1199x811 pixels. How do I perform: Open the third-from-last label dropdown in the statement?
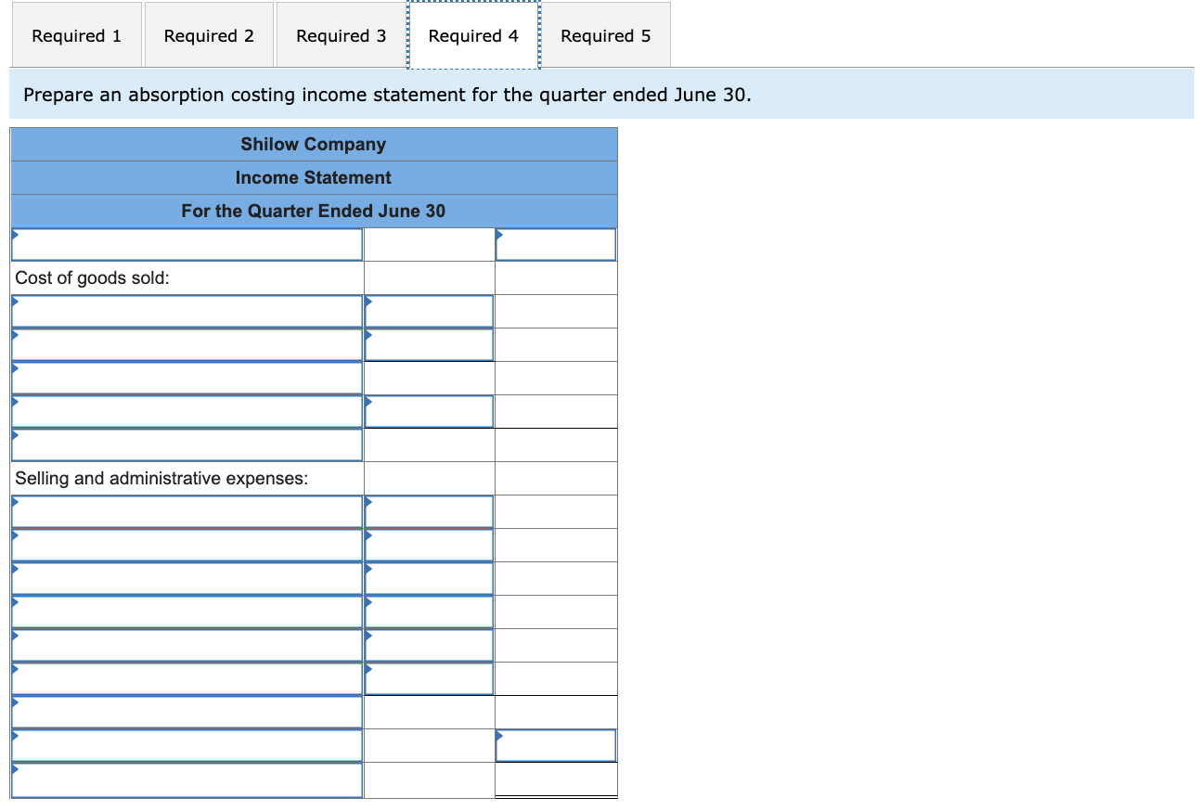tap(187, 713)
